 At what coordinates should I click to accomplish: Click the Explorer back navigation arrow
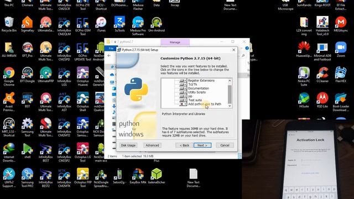click(x=110, y=55)
